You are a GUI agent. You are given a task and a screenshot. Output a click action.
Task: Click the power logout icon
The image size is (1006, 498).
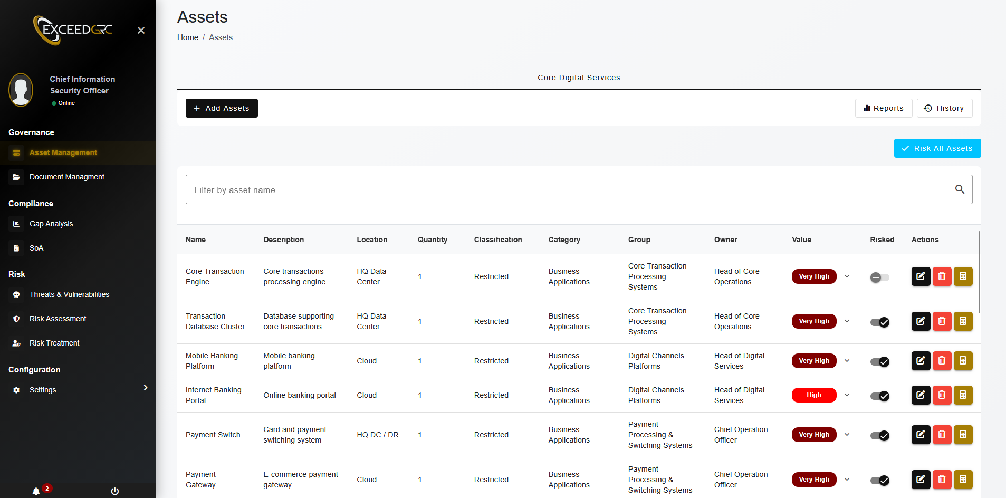pyautogui.click(x=115, y=491)
